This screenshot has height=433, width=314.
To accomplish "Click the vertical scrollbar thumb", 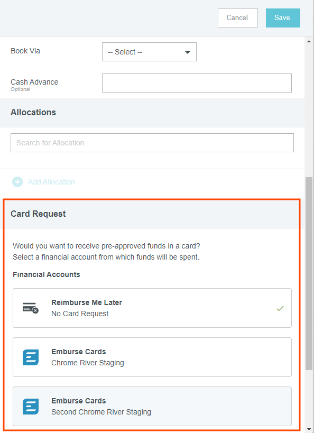I will click(x=309, y=273).
